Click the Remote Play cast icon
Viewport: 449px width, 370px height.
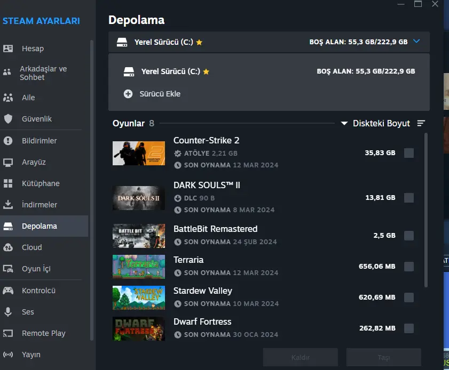click(8, 333)
